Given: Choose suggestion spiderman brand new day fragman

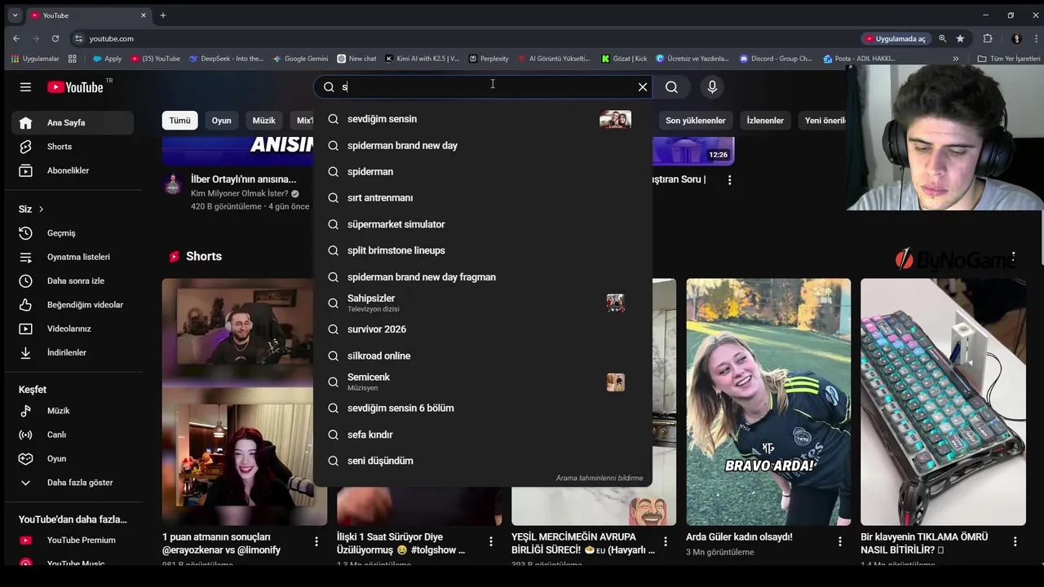Looking at the screenshot, I should 483,277.
